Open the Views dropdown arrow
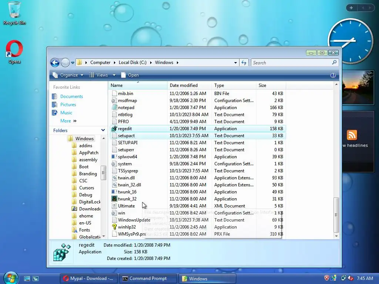This screenshot has width=379, height=284. [114, 75]
